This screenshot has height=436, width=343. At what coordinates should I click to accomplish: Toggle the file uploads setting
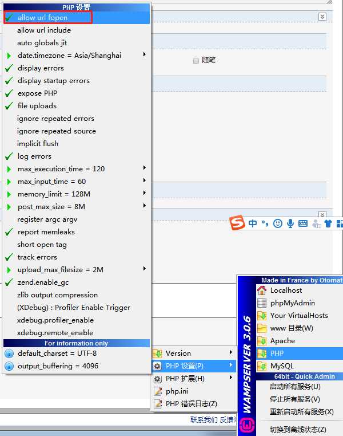(x=77, y=105)
